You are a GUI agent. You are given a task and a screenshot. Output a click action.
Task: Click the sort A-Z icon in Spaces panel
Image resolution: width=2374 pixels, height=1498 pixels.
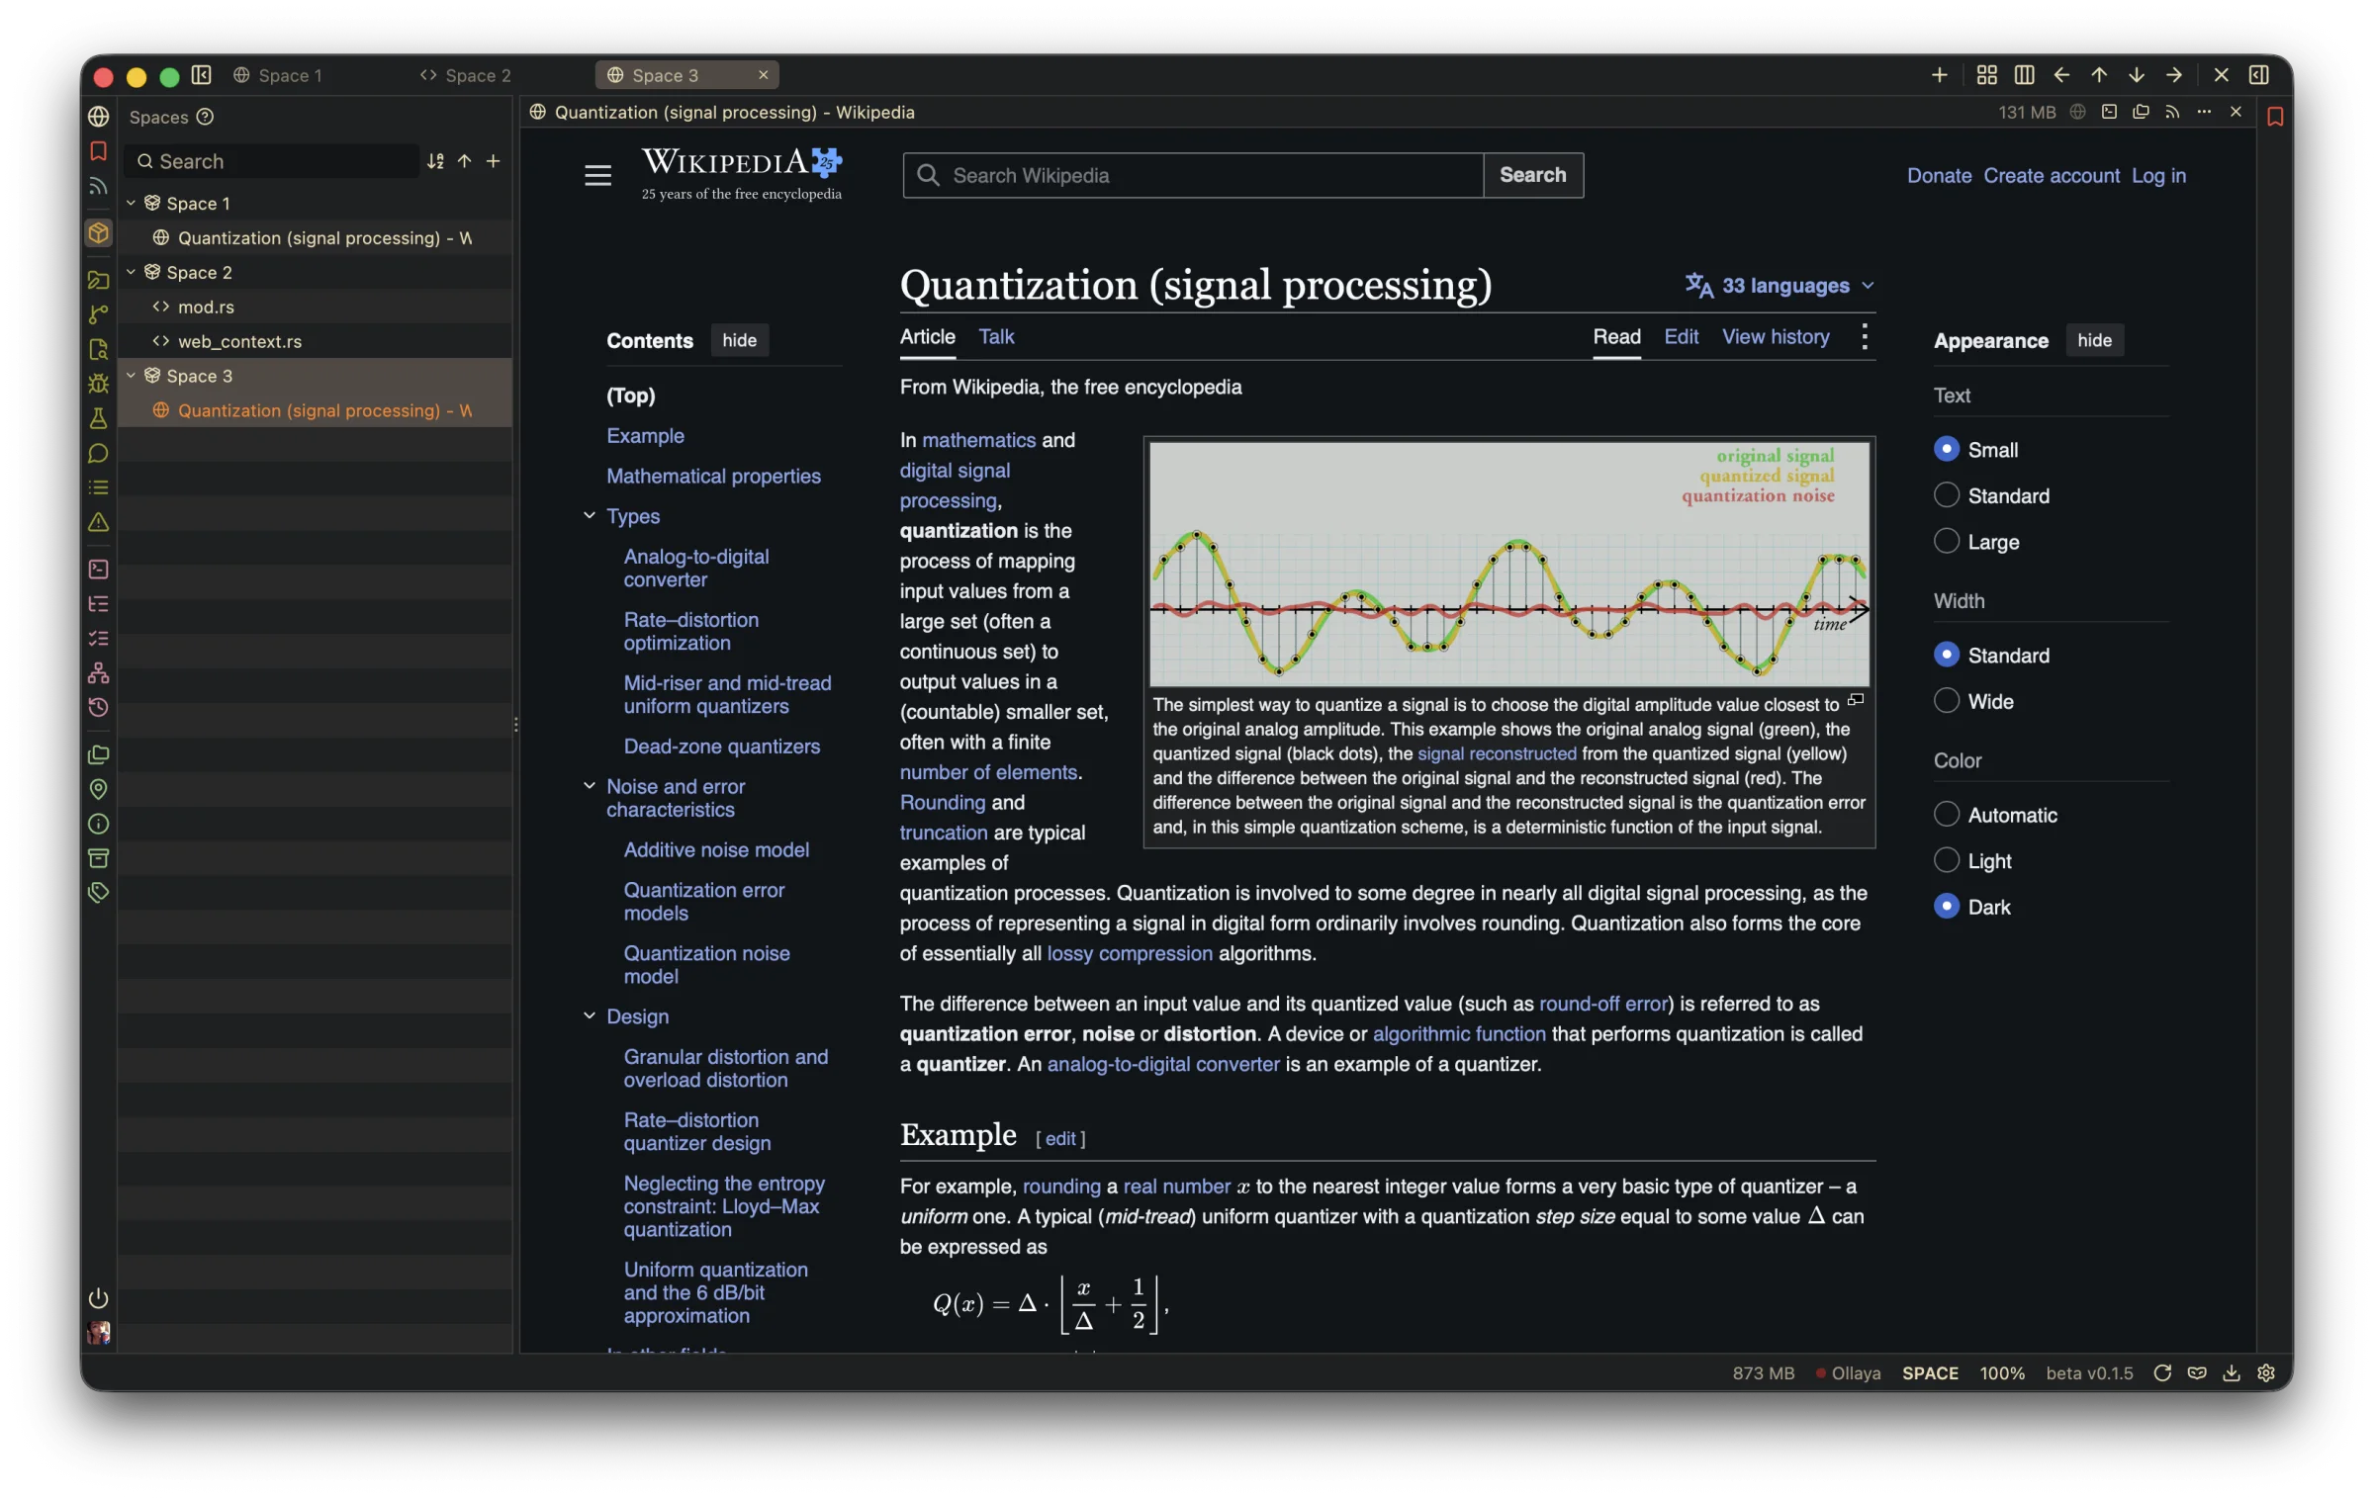coord(435,161)
